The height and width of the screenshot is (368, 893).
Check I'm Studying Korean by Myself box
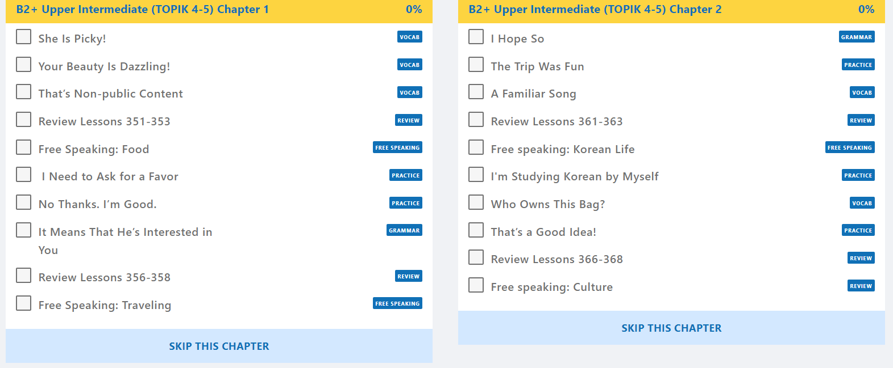click(x=476, y=175)
